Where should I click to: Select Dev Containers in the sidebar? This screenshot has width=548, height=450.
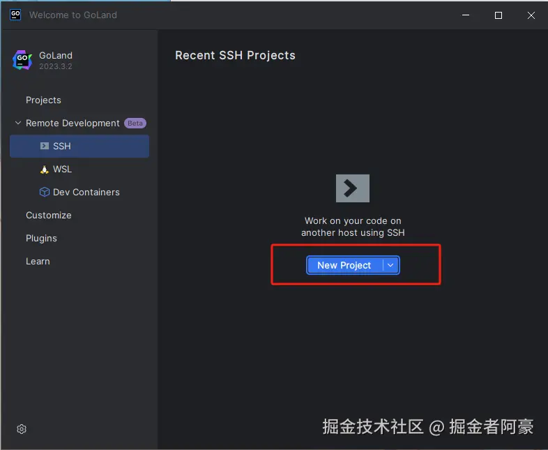pos(86,192)
